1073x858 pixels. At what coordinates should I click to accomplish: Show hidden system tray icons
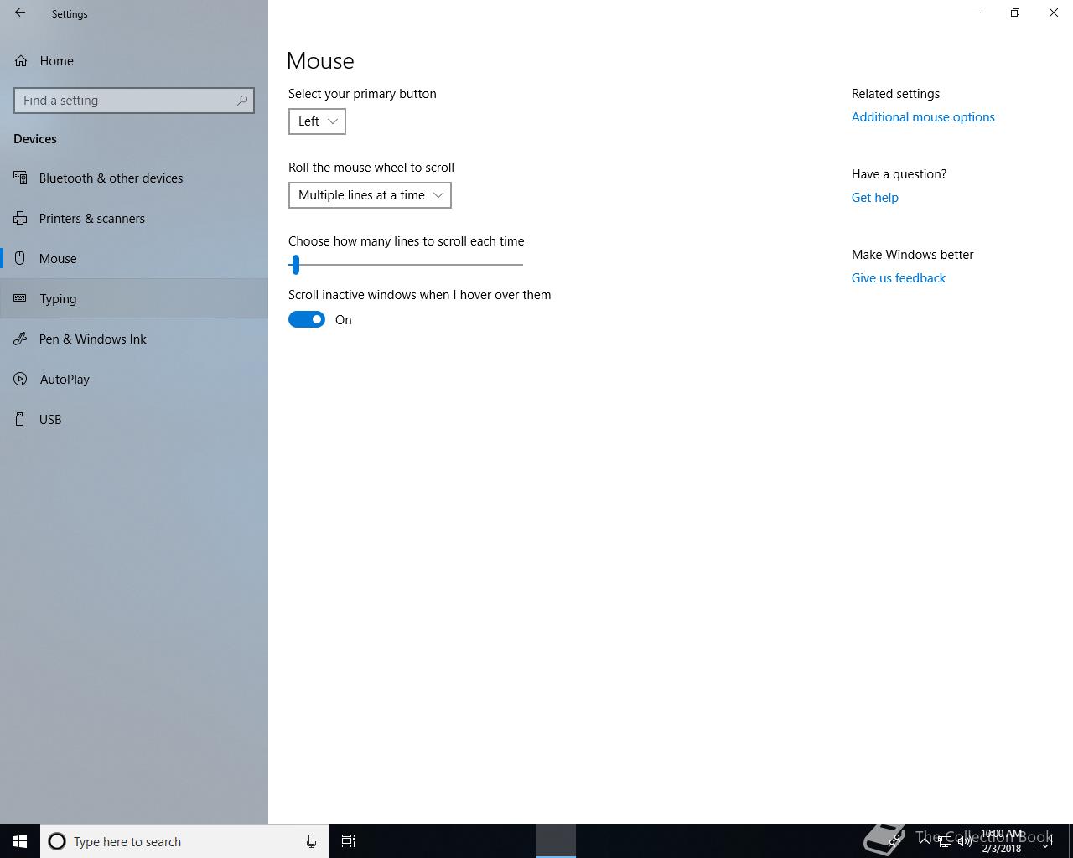925,841
